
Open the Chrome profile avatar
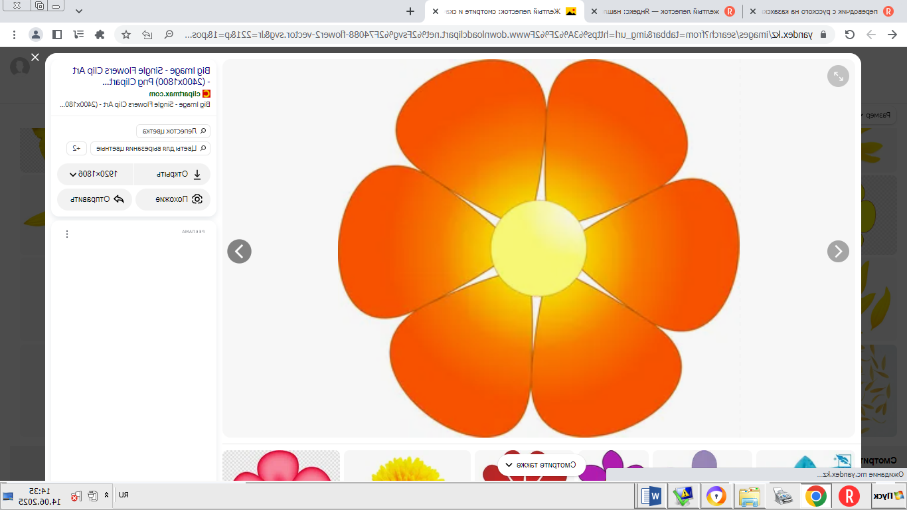click(36, 35)
